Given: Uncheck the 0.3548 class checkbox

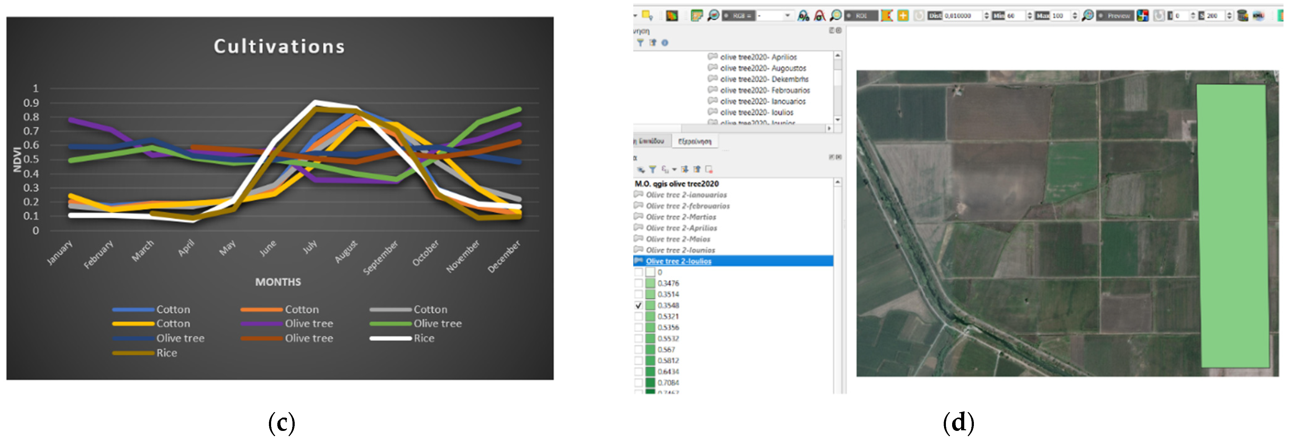Looking at the screenshot, I should point(638,305).
